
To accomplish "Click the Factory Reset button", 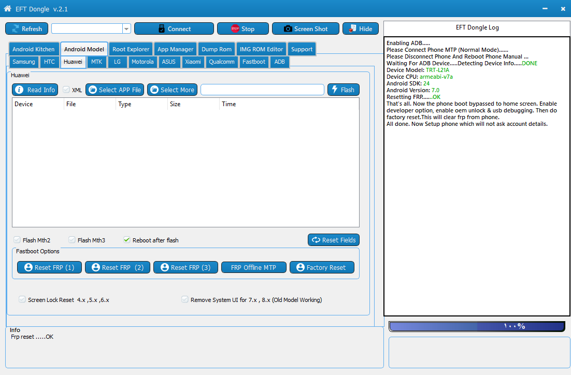I will (322, 267).
